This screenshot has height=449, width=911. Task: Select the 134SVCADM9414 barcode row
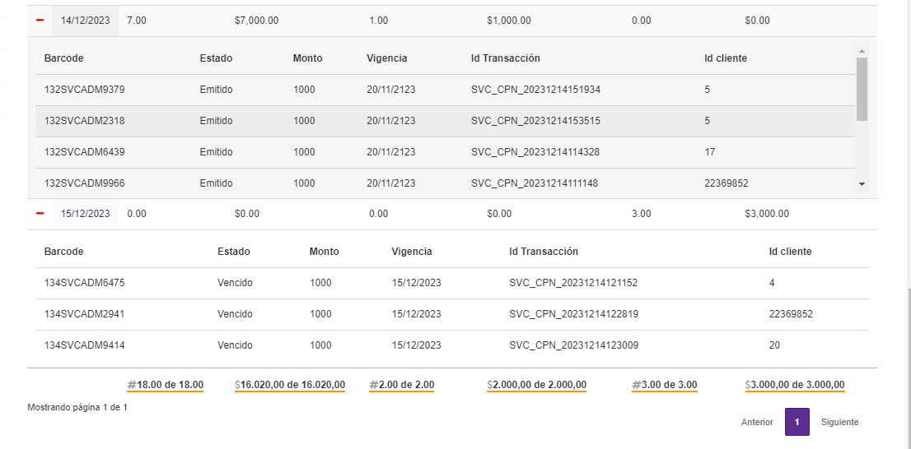85,345
